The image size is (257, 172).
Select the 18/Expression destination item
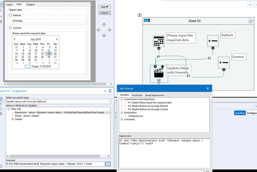tap(135, 116)
